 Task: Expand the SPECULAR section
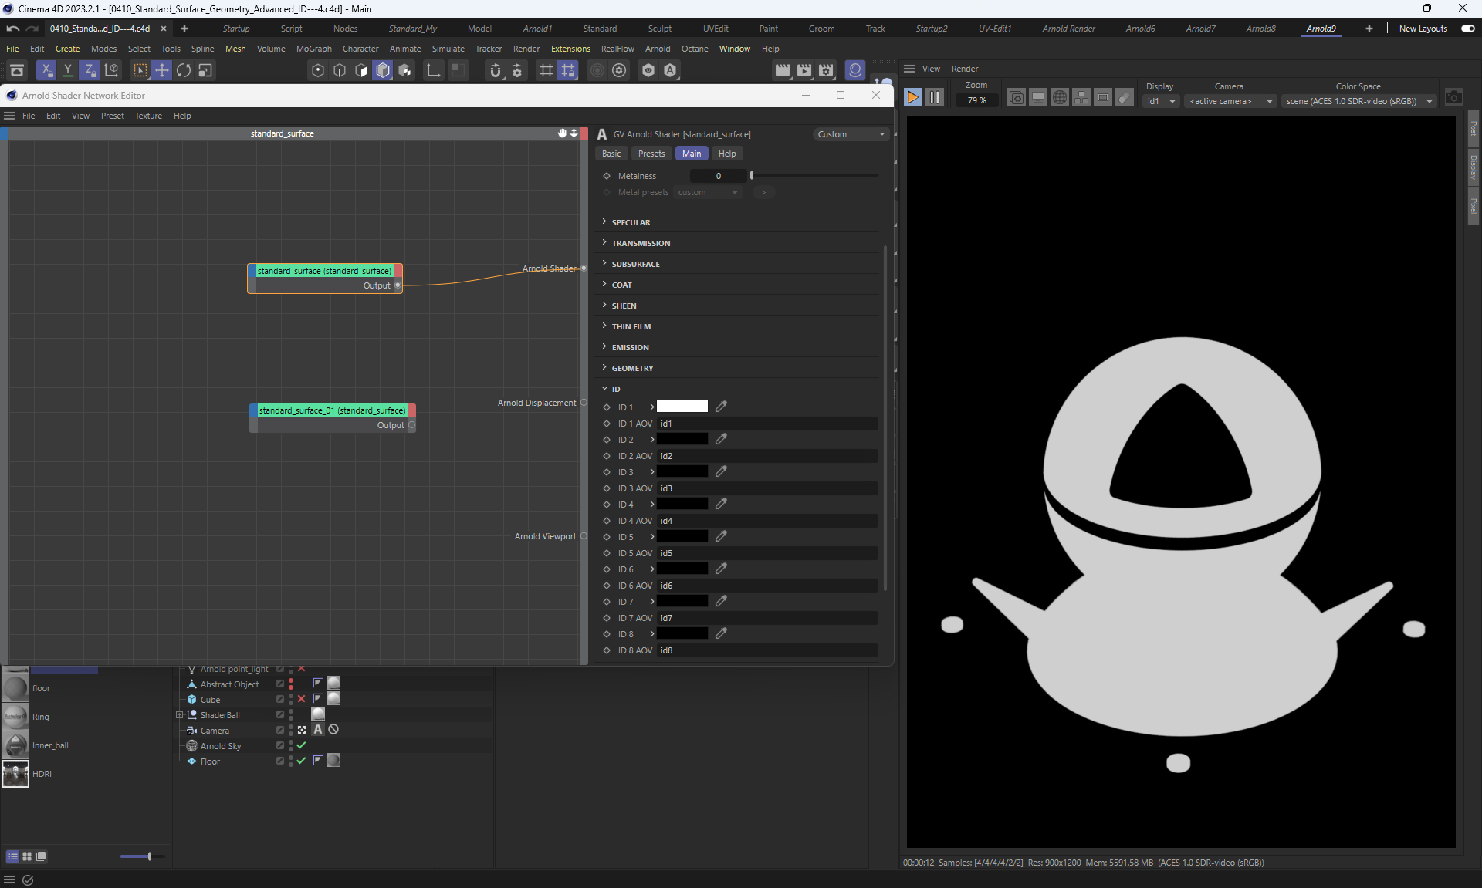click(631, 222)
